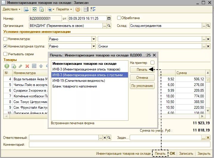
Task: Click the horizontal scroll left arrow of the table
Action: pos(6,116)
